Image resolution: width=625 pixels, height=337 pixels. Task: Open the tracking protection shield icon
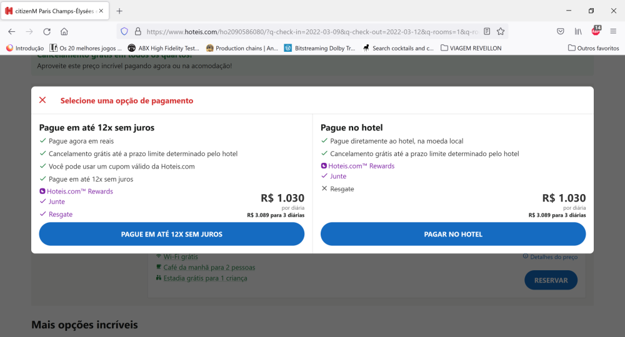pyautogui.click(x=124, y=31)
